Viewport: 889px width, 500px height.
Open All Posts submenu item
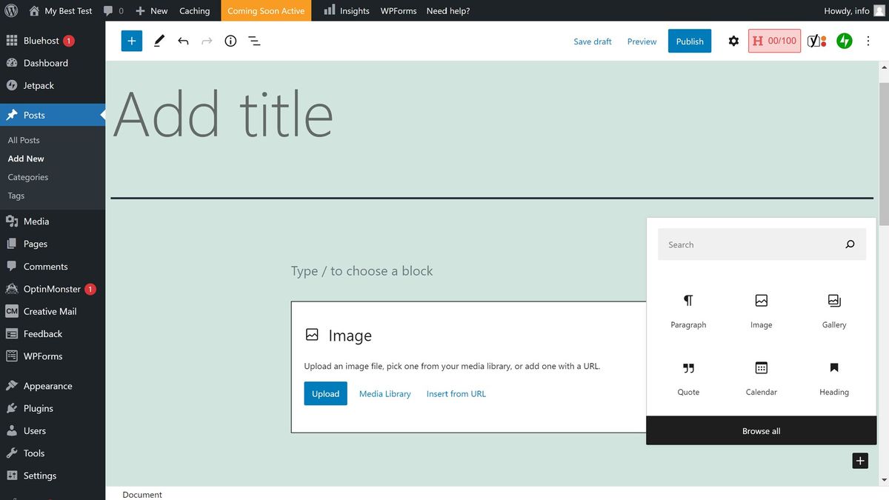tap(24, 140)
